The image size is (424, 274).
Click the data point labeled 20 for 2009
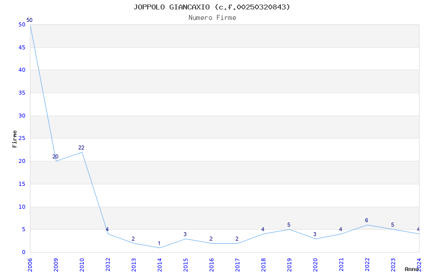(x=56, y=161)
